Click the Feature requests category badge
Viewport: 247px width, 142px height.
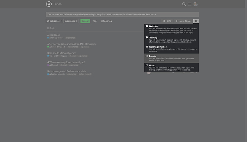[x=56, y=74]
